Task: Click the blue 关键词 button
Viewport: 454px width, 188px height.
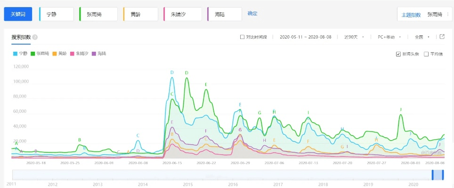Action: (x=18, y=14)
